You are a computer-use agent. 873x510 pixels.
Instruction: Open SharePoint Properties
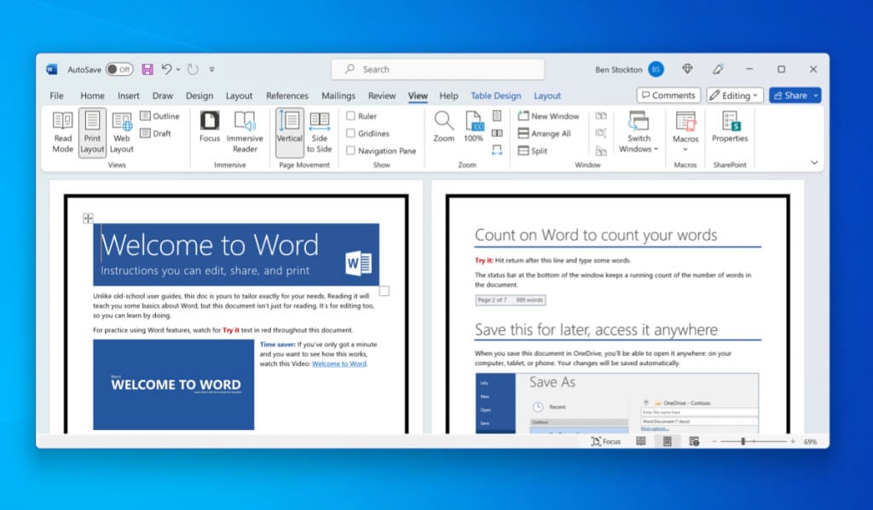730,127
